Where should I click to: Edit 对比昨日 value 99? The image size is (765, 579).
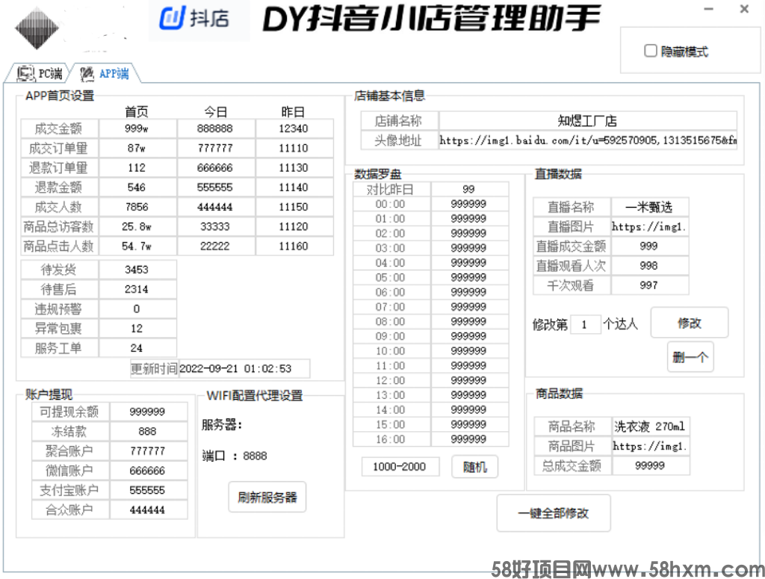(x=469, y=189)
